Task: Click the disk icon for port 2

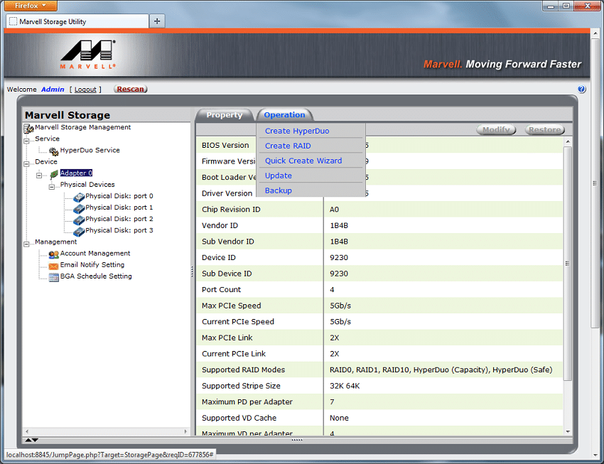Action: point(79,220)
